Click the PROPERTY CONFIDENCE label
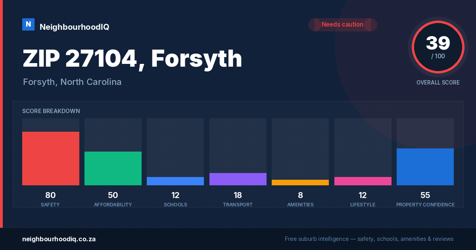 click(425, 205)
